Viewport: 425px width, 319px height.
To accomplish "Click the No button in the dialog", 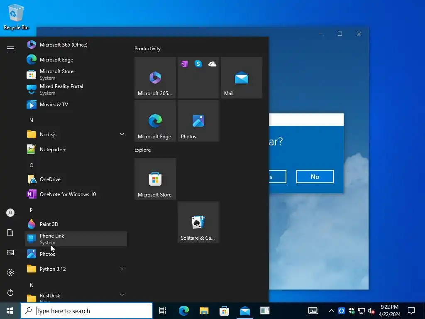I will [315, 177].
